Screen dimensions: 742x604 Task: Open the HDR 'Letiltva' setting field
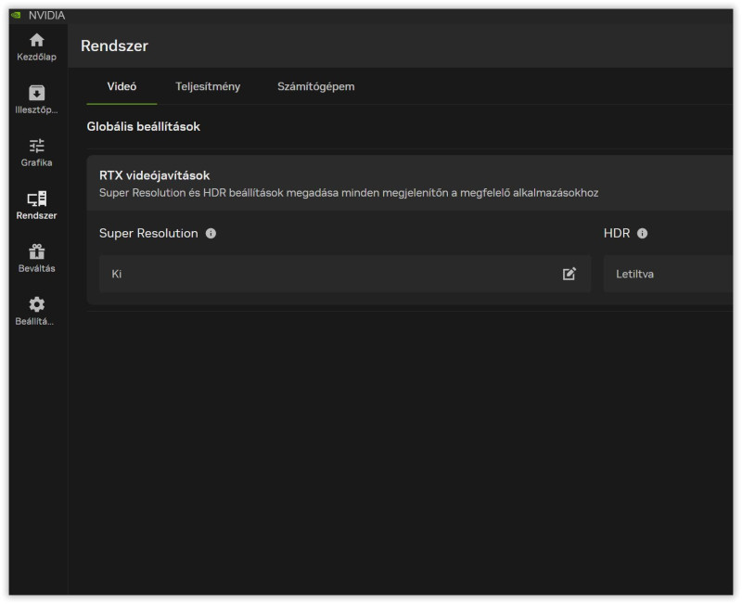click(668, 274)
